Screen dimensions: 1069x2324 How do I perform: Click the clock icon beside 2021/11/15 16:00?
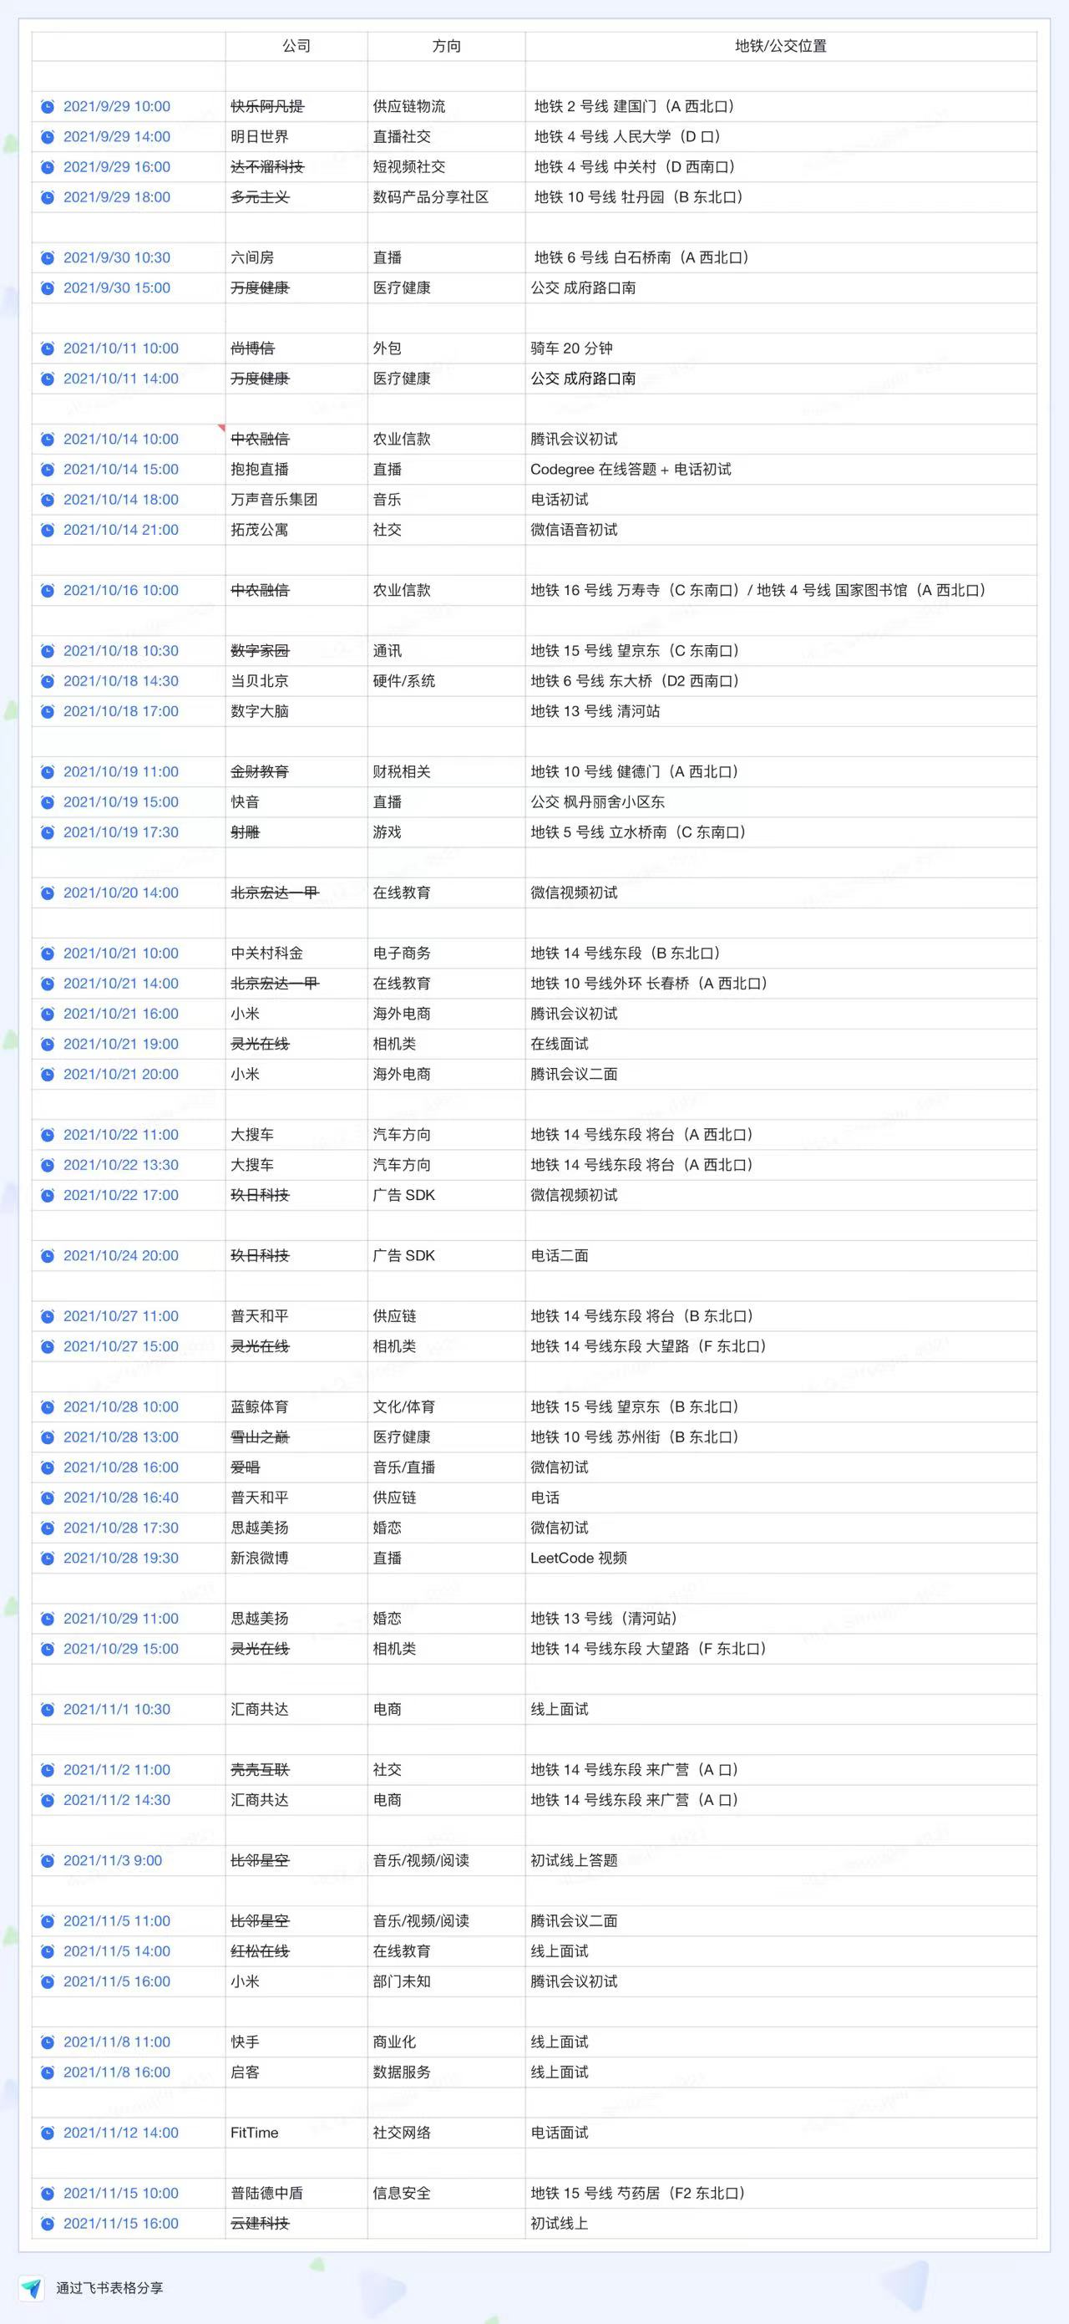point(48,2224)
